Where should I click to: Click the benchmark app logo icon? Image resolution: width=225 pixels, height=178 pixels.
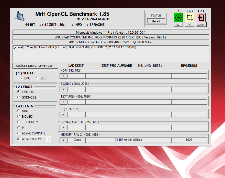20,16
